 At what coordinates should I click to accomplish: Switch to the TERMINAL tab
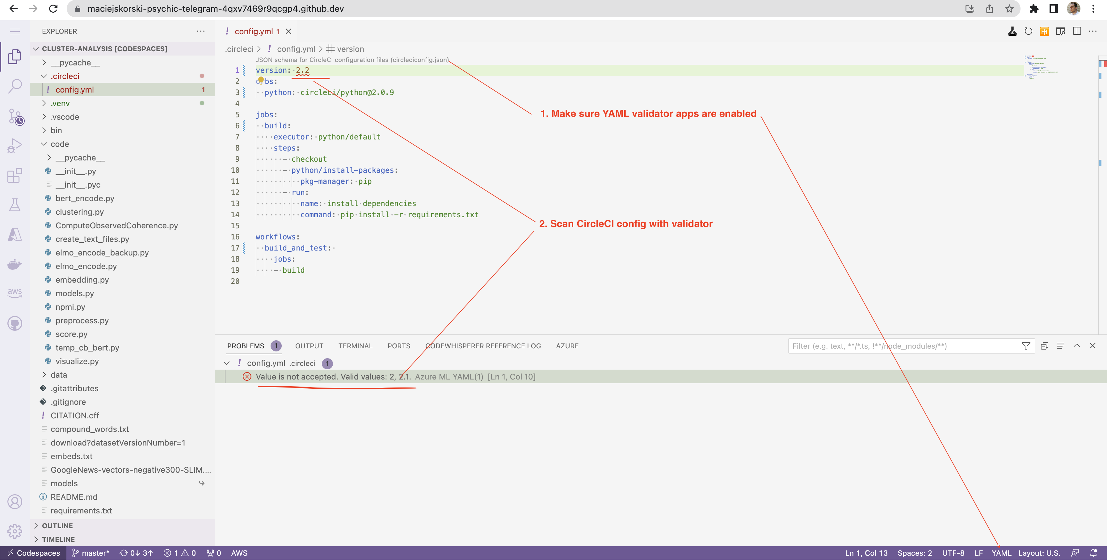point(355,346)
